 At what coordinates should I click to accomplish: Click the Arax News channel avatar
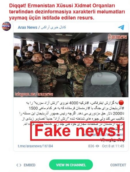[6, 26]
